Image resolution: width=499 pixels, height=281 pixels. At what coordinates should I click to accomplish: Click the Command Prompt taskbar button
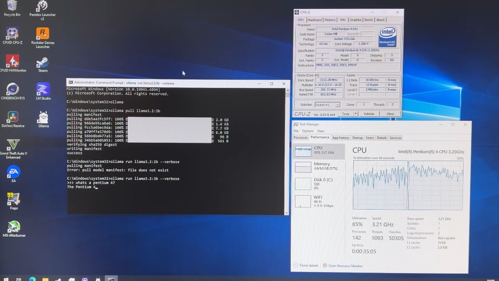pyautogui.click(x=111, y=279)
